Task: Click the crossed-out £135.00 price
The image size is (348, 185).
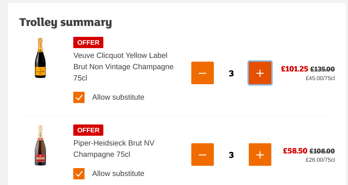Action: [x=322, y=69]
